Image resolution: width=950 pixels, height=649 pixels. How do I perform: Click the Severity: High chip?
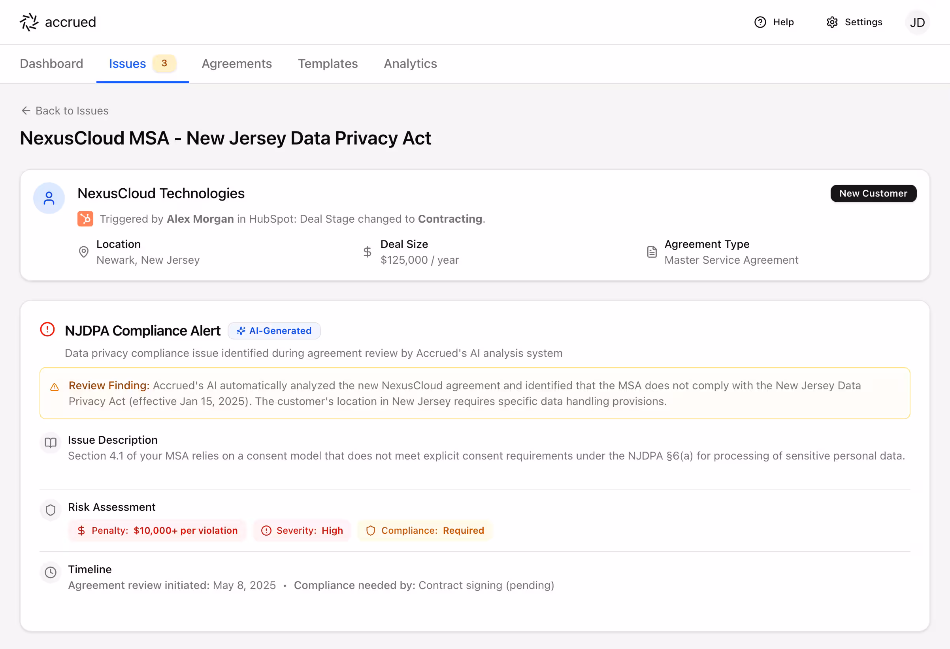coord(302,531)
